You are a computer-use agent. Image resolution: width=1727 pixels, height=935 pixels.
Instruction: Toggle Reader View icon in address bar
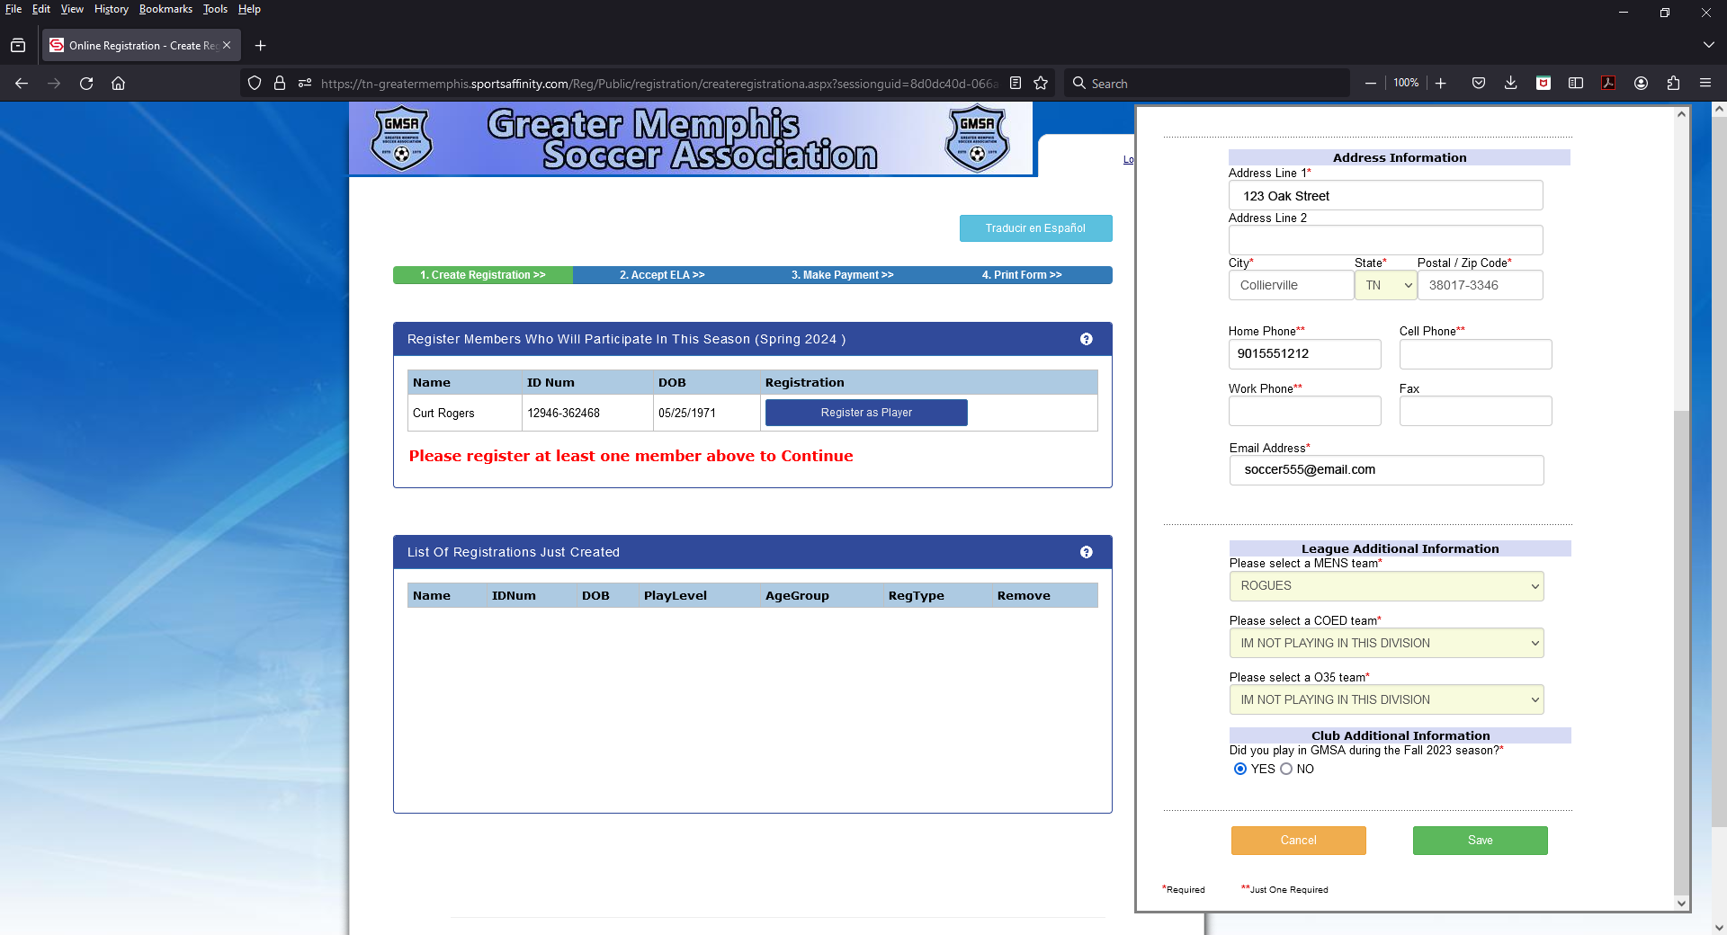[x=1016, y=83]
